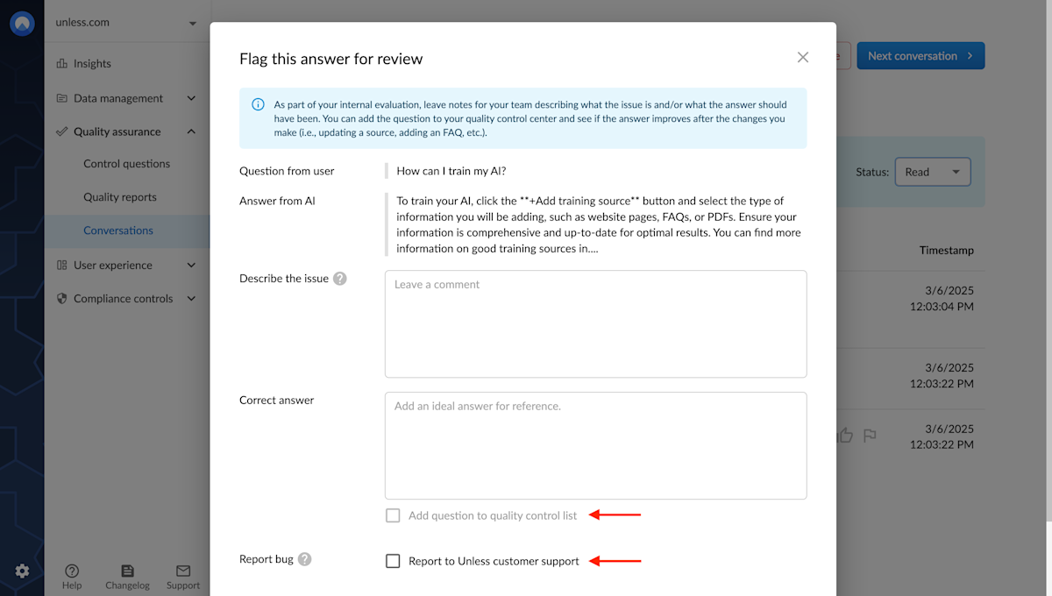Click the flag icon next to the timestamp
This screenshot has height=596, width=1052.
pyautogui.click(x=871, y=435)
